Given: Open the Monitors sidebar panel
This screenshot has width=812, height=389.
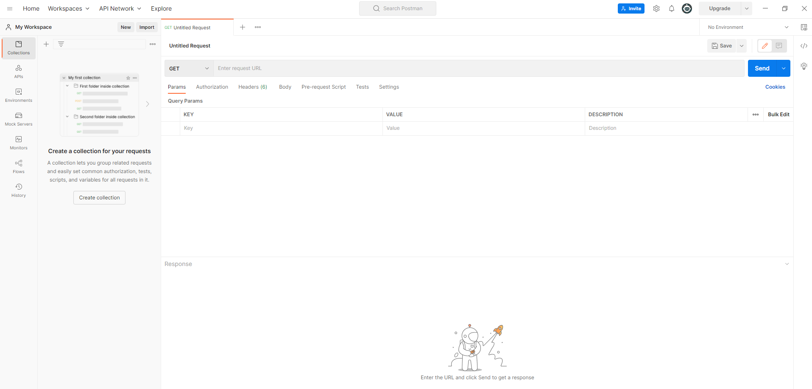Looking at the screenshot, I should coord(19,143).
